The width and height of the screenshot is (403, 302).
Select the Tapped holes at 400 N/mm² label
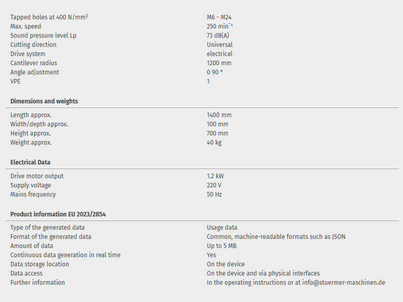point(49,17)
